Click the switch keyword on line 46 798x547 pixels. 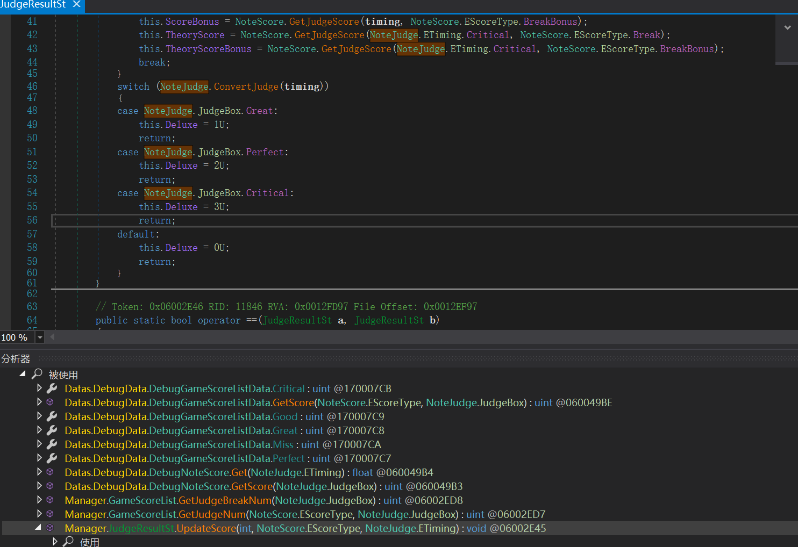(x=133, y=87)
